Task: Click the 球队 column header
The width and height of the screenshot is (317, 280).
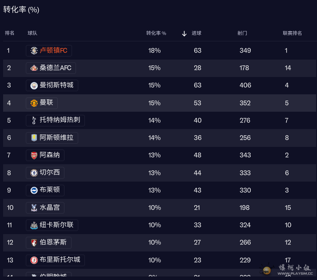Action: [32, 33]
